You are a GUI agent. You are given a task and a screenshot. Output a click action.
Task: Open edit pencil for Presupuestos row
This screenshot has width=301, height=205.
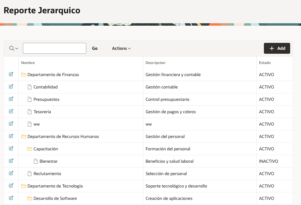coord(11,99)
